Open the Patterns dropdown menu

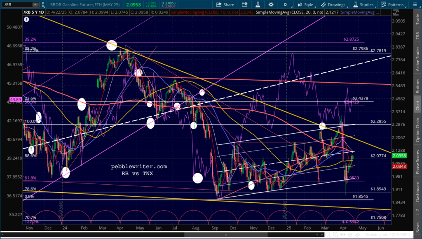[x=394, y=5]
